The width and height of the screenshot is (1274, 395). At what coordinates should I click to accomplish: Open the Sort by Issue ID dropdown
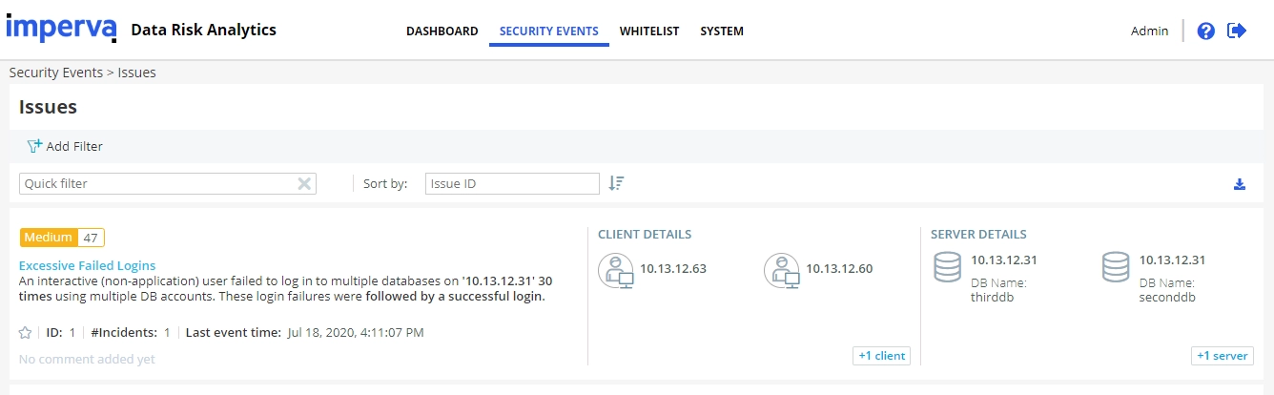click(512, 183)
